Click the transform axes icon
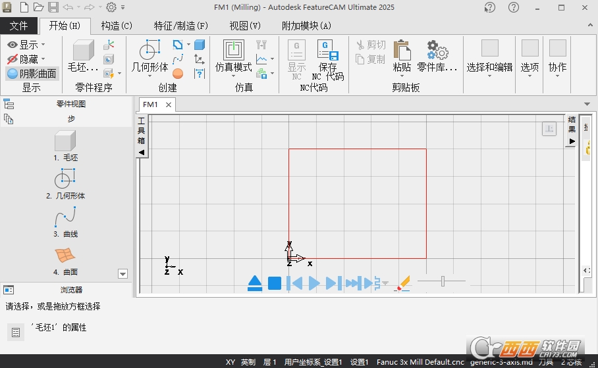This screenshot has width=598, height=368. [200, 59]
